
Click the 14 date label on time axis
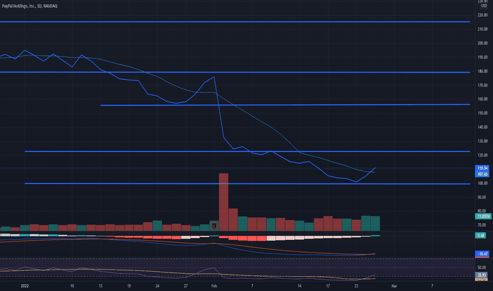pyautogui.click(x=299, y=286)
